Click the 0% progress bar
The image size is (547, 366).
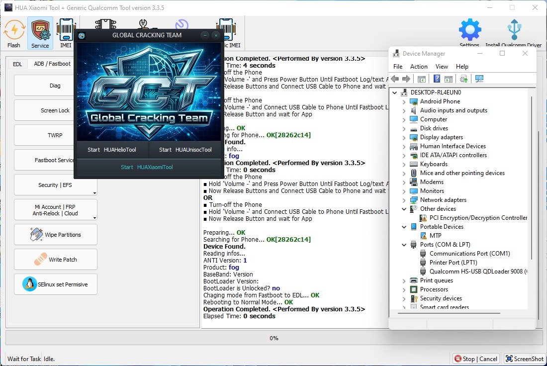pyautogui.click(x=273, y=338)
